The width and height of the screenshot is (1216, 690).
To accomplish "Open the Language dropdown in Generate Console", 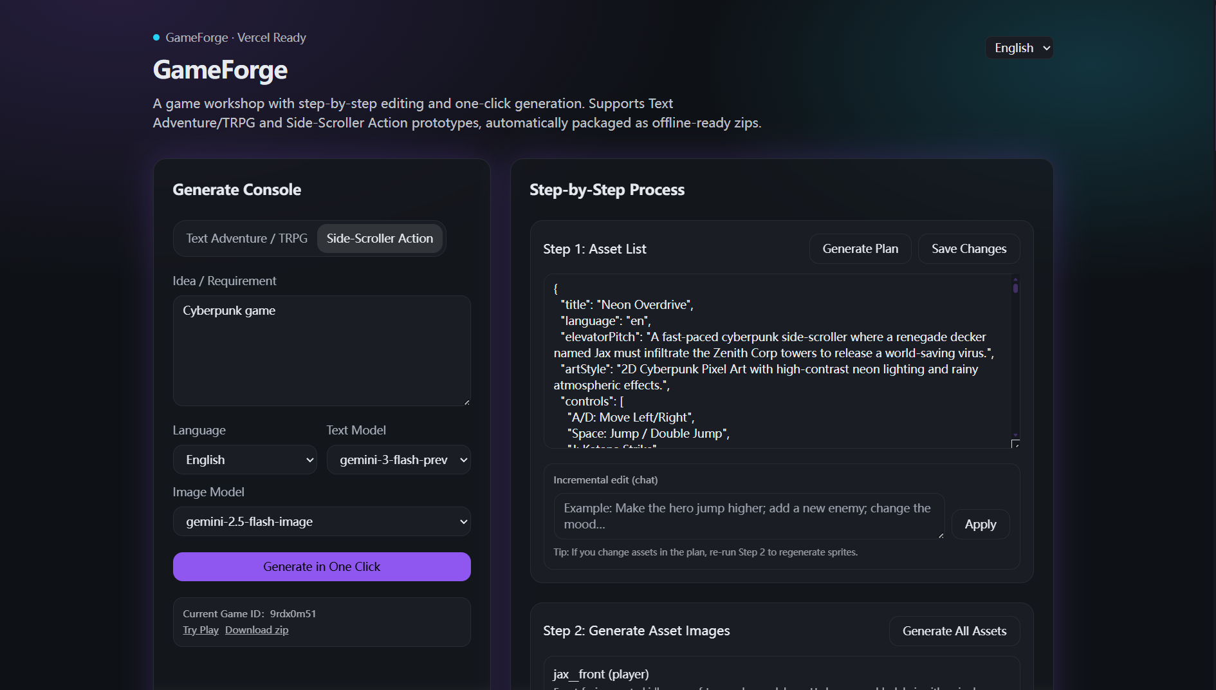I will pyautogui.click(x=244, y=460).
